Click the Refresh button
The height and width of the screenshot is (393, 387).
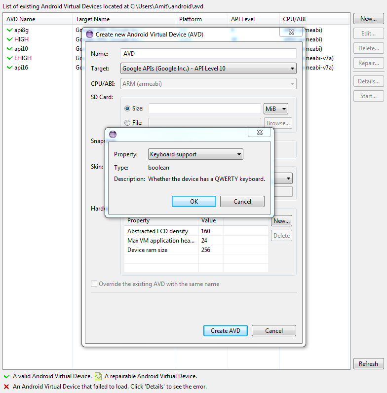click(368, 364)
